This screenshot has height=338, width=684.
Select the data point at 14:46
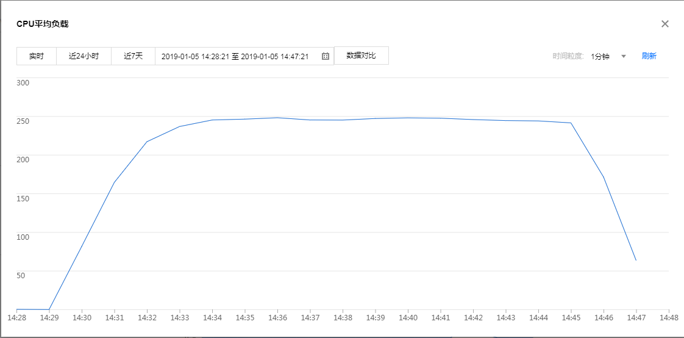pos(604,177)
